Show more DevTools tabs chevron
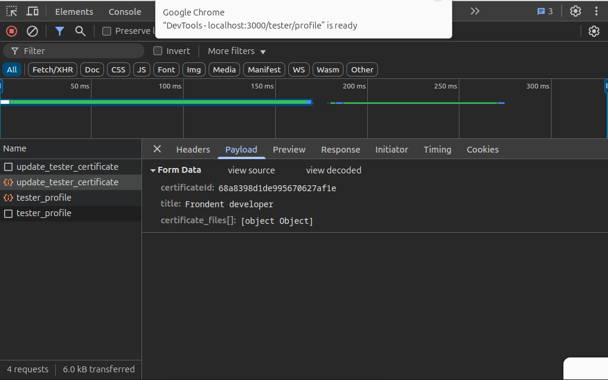The height and width of the screenshot is (380, 608). coord(474,11)
